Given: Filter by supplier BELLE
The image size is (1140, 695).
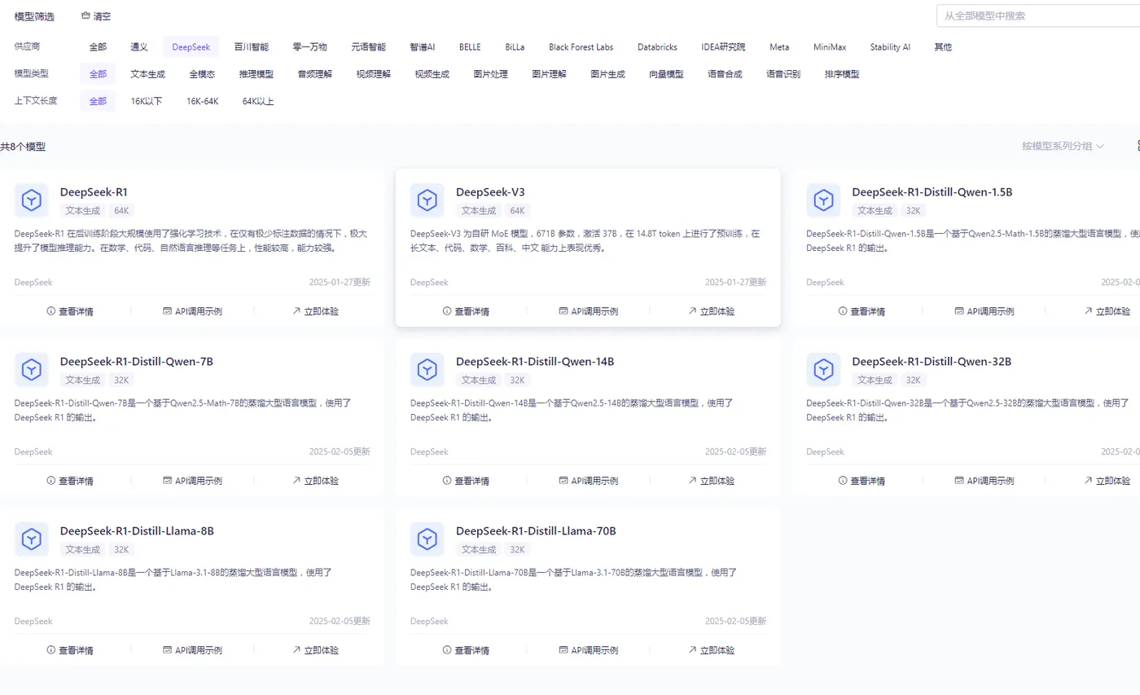Looking at the screenshot, I should click(470, 47).
